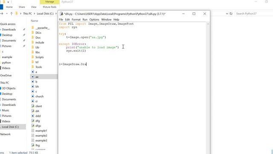Viewport: 273px width, 154px height.
Task: Open Documents under Quick access
Action: click(9, 41)
